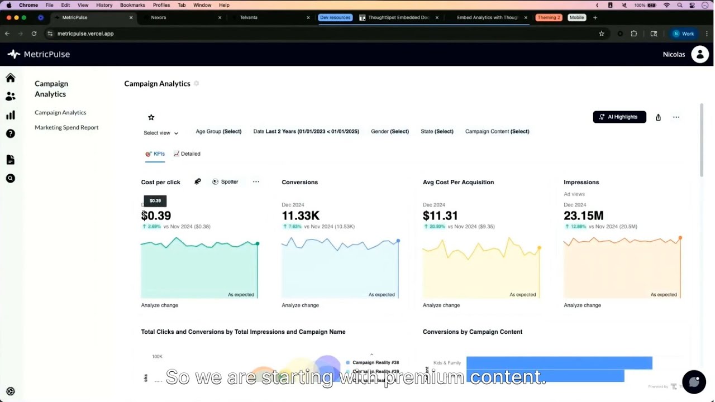Favorite the liveboard with star icon
715x402 pixels.
151,117
